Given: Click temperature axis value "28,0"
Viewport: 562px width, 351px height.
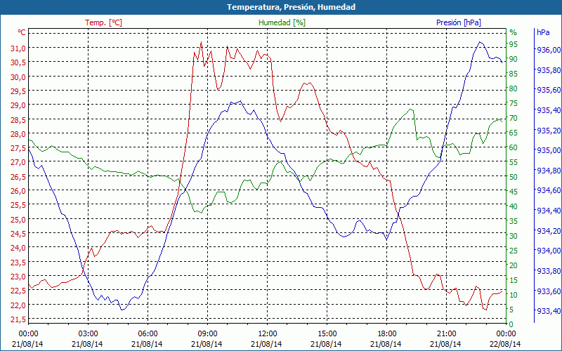Looking at the screenshot, I should 17,133.
